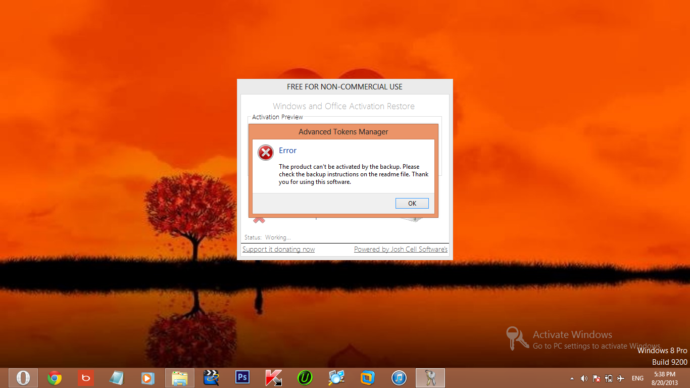Open the notepad taskbar icon
690x388 pixels.
pyautogui.click(x=117, y=378)
